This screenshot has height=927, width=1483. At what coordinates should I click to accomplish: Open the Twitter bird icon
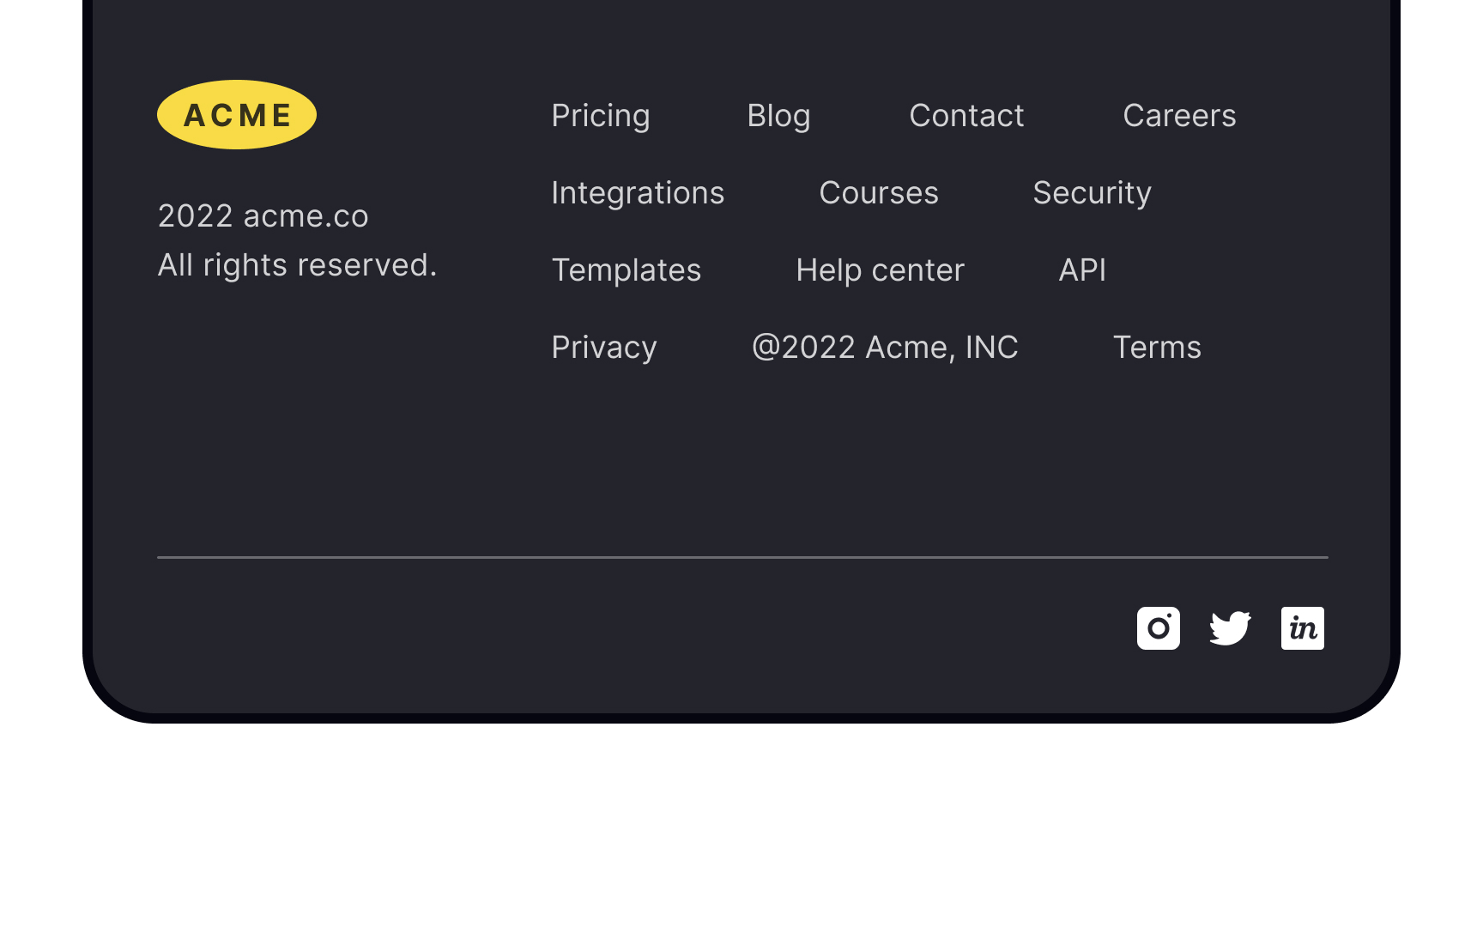1230,628
